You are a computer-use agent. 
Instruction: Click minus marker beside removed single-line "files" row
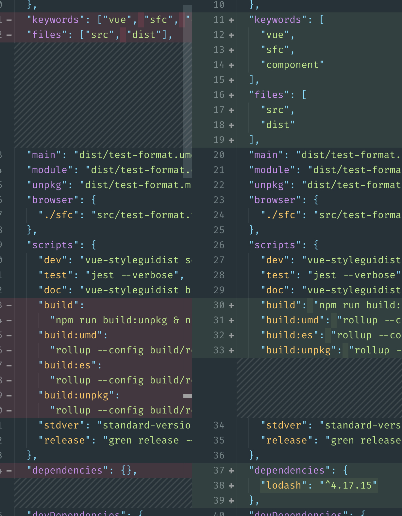pyautogui.click(x=9, y=35)
